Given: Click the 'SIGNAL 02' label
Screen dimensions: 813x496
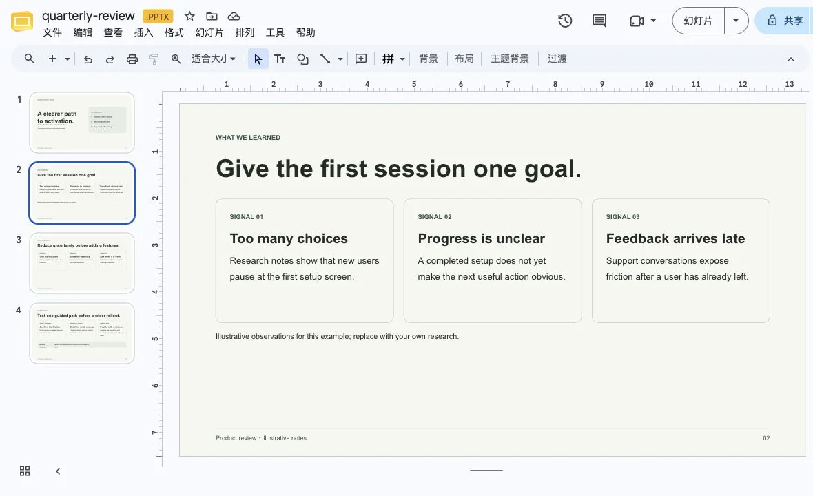Looking at the screenshot, I should point(435,216).
